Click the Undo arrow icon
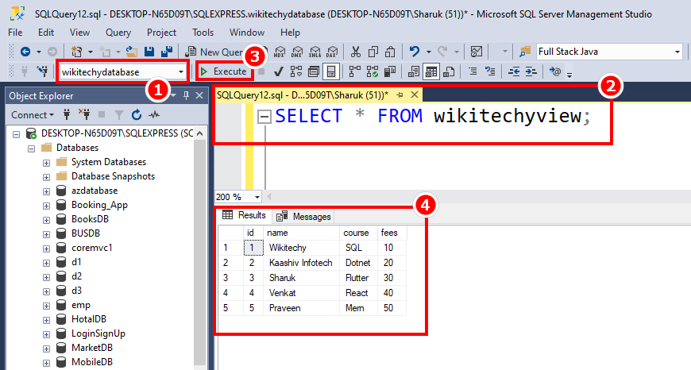Viewport: 691px width, 370px height. 414,52
